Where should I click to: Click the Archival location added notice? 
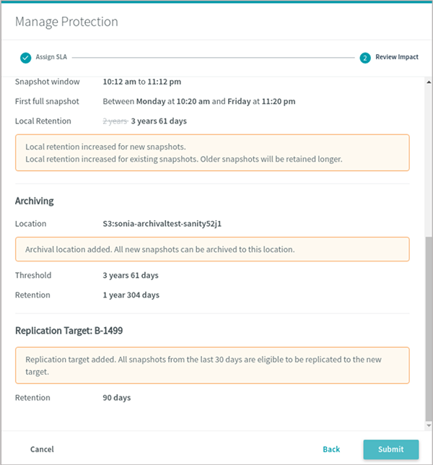click(x=212, y=249)
